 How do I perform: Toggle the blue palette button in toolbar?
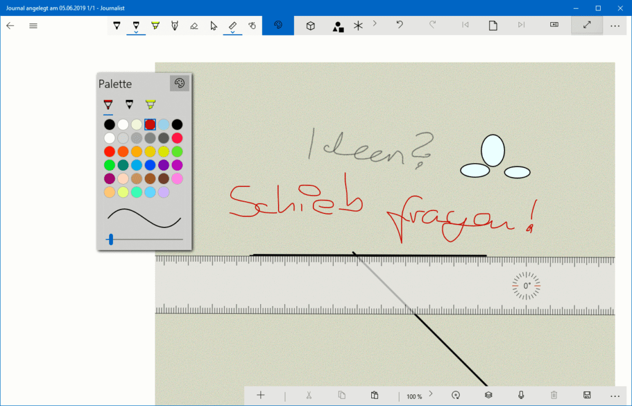tap(278, 25)
